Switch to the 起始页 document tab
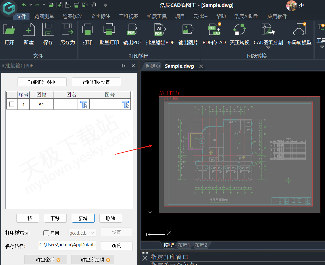The height and width of the screenshot is (265, 325). coord(153,66)
